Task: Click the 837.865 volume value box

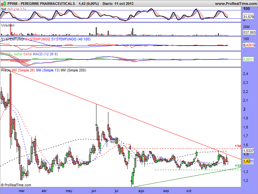Action: tap(249, 32)
